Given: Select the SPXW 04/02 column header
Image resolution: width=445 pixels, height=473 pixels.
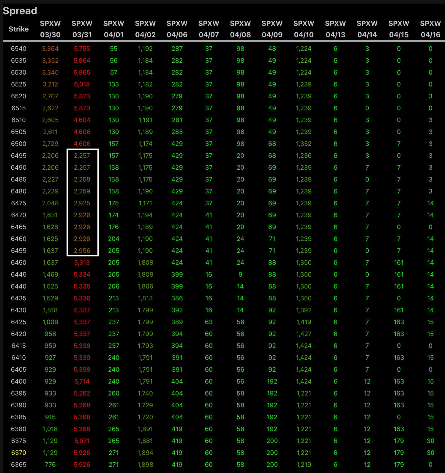Looking at the screenshot, I should coord(145,29).
